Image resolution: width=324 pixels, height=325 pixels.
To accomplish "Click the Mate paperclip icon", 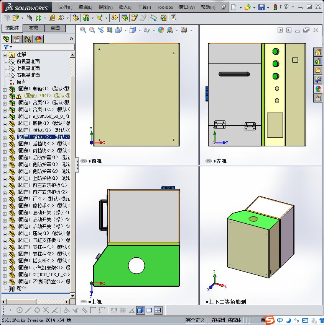I will (30, 18).
